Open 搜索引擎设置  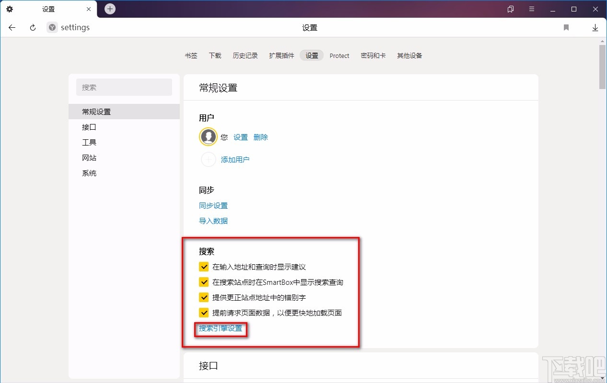coord(221,329)
